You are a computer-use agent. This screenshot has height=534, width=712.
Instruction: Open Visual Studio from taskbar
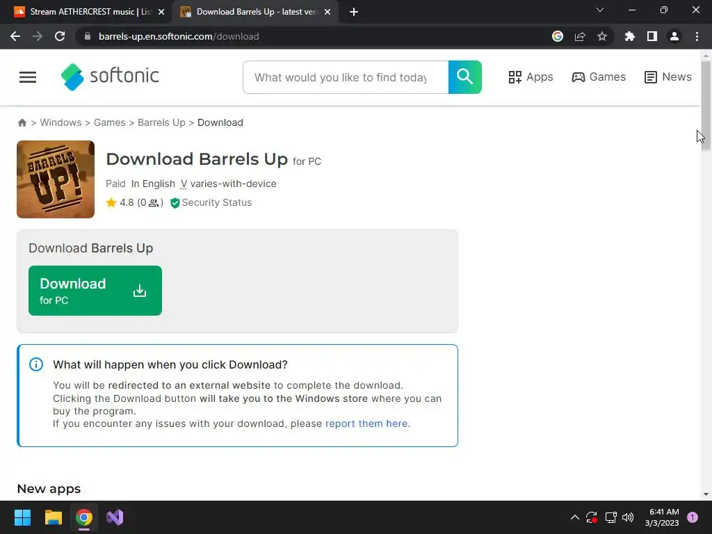pos(115,517)
